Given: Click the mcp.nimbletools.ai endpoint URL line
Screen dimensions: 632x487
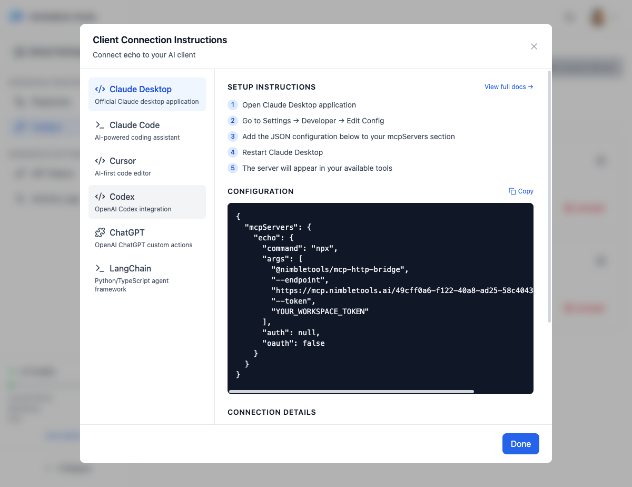Looking at the screenshot, I should [402, 290].
